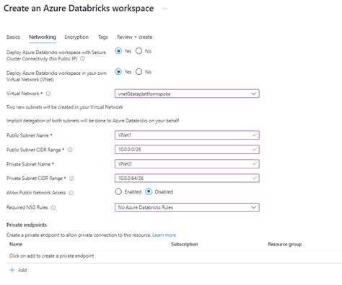The image size is (342, 285).
Task: Set Allow Public Network Access to Enabled
Action: [x=118, y=191]
